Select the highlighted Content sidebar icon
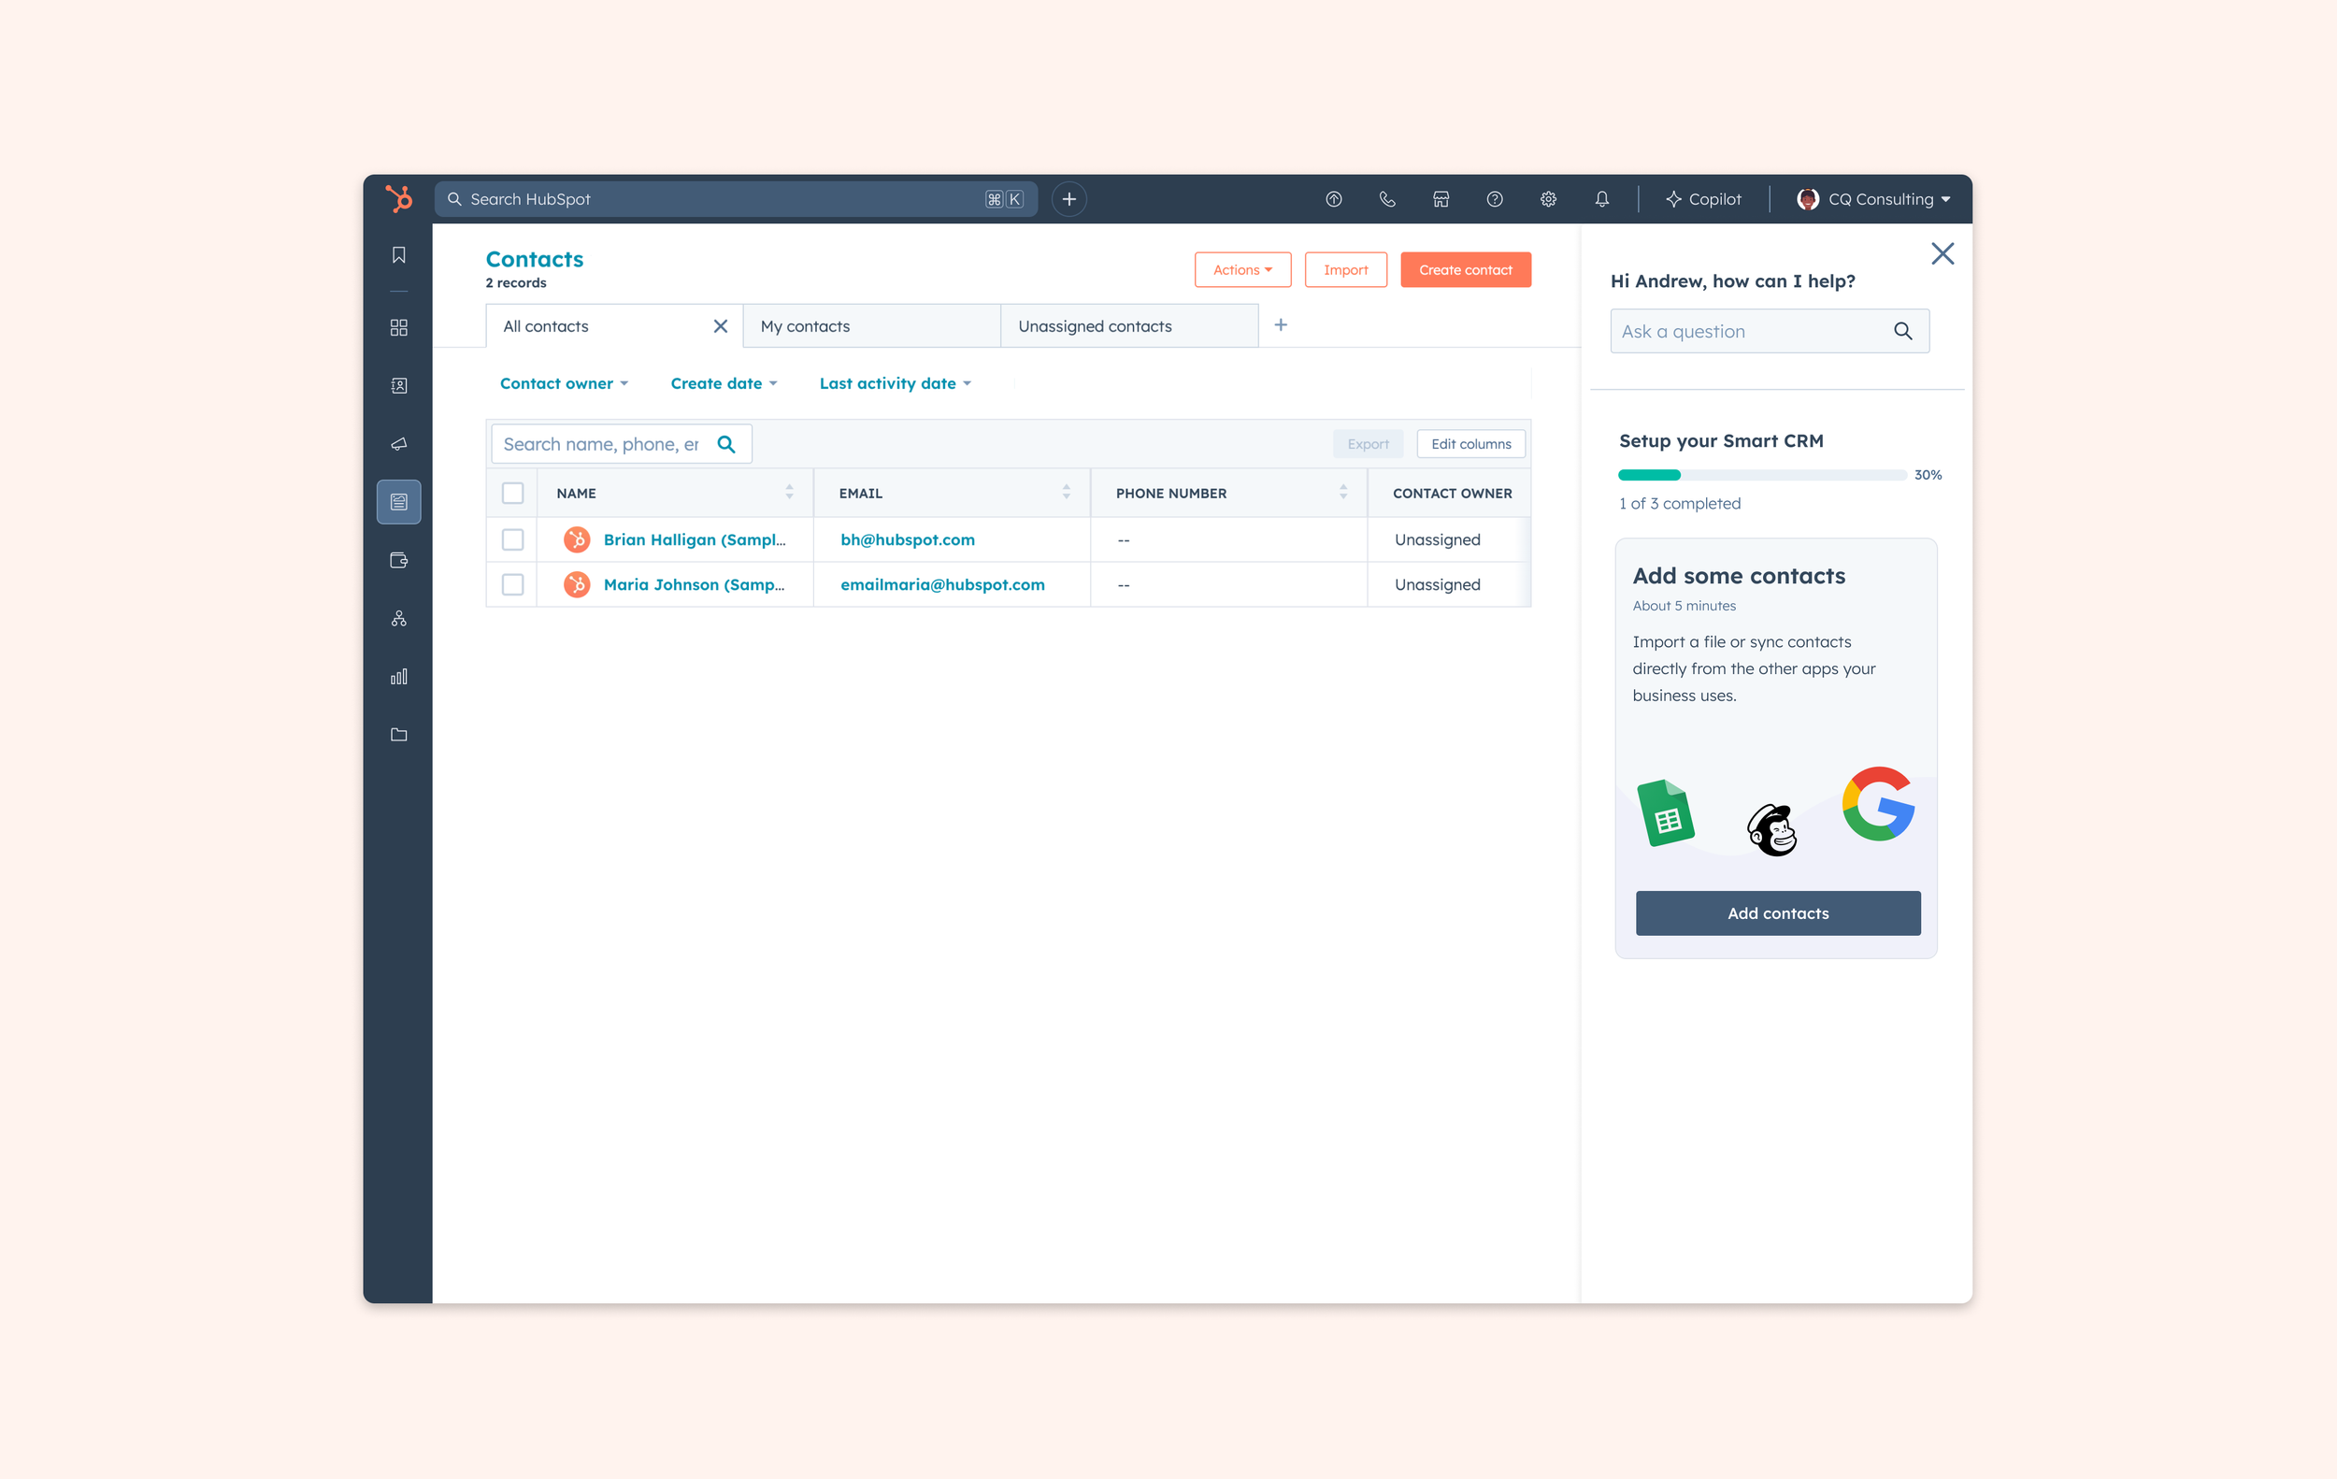The height and width of the screenshot is (1479, 2337). (x=399, y=502)
